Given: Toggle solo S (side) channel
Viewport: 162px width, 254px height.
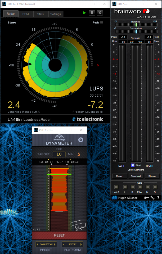Looking at the screenshot, I should pos(155,187).
